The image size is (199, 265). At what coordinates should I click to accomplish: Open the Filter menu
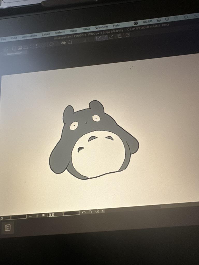click(86, 29)
